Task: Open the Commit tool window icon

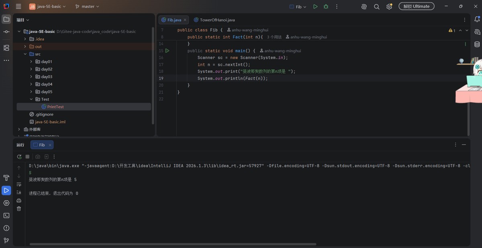Action: (6, 32)
